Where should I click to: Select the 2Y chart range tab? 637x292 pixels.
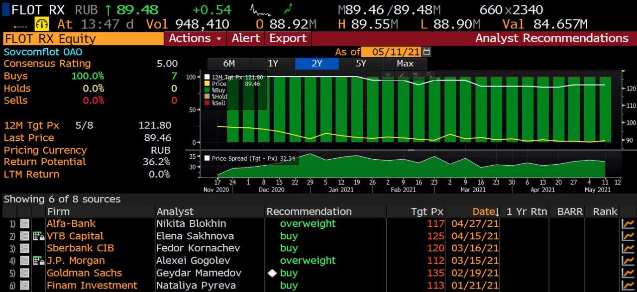317,63
